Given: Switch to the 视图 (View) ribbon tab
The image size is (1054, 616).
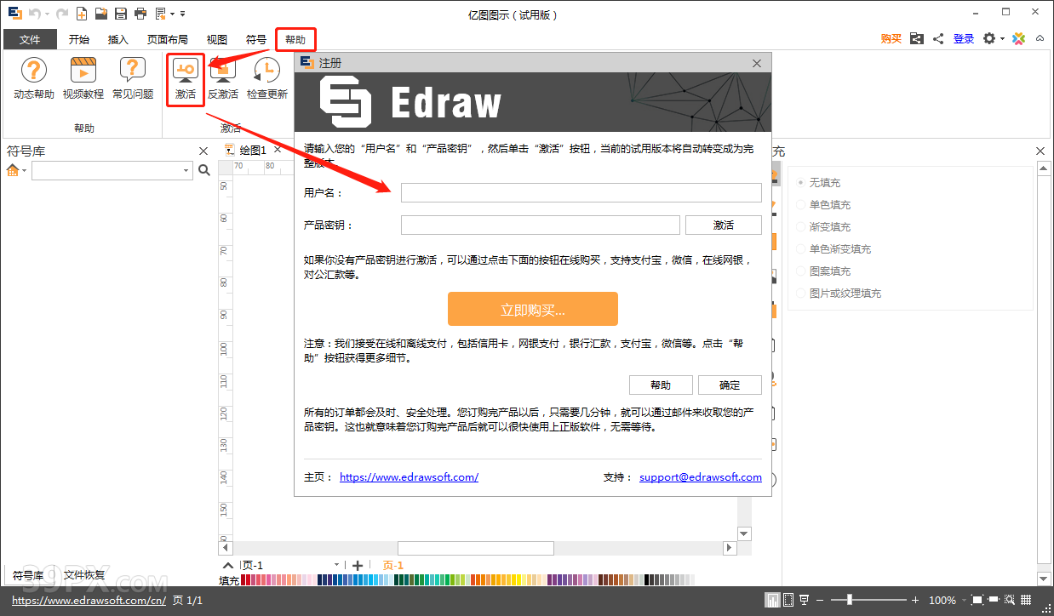Looking at the screenshot, I should click(x=217, y=40).
